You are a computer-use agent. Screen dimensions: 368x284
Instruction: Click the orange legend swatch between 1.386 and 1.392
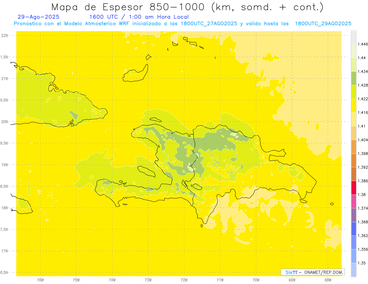click(x=354, y=174)
